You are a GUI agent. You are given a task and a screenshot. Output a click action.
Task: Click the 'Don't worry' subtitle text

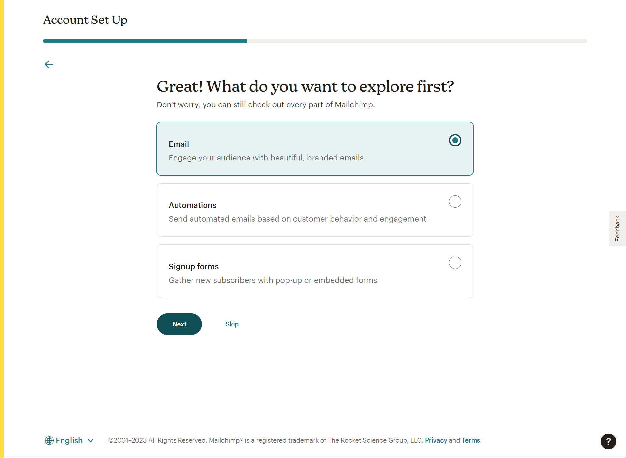click(x=265, y=105)
